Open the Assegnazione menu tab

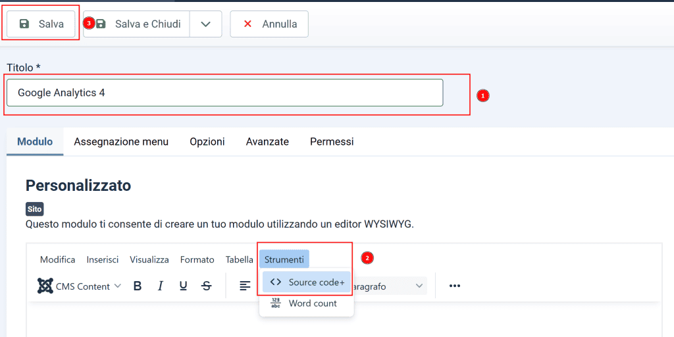121,142
